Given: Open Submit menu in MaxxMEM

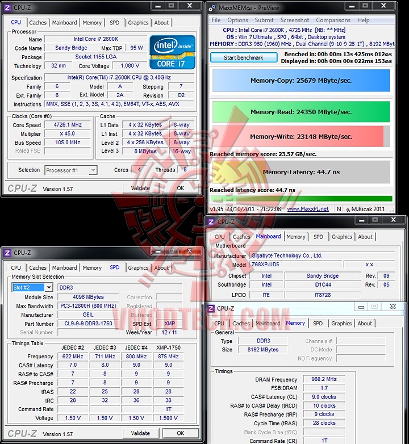Looking at the screenshot, I should pos(264,20).
